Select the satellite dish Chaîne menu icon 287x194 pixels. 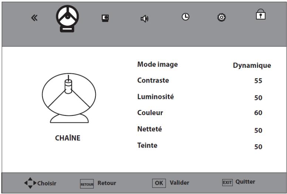(x=67, y=18)
